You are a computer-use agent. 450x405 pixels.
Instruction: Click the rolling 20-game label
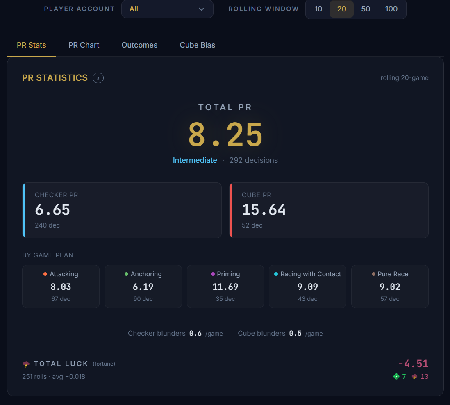coord(405,78)
